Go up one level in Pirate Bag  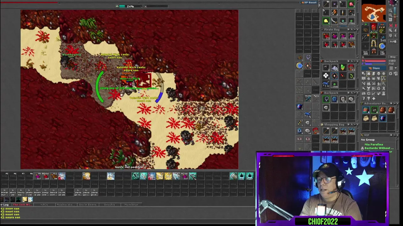click(352, 30)
